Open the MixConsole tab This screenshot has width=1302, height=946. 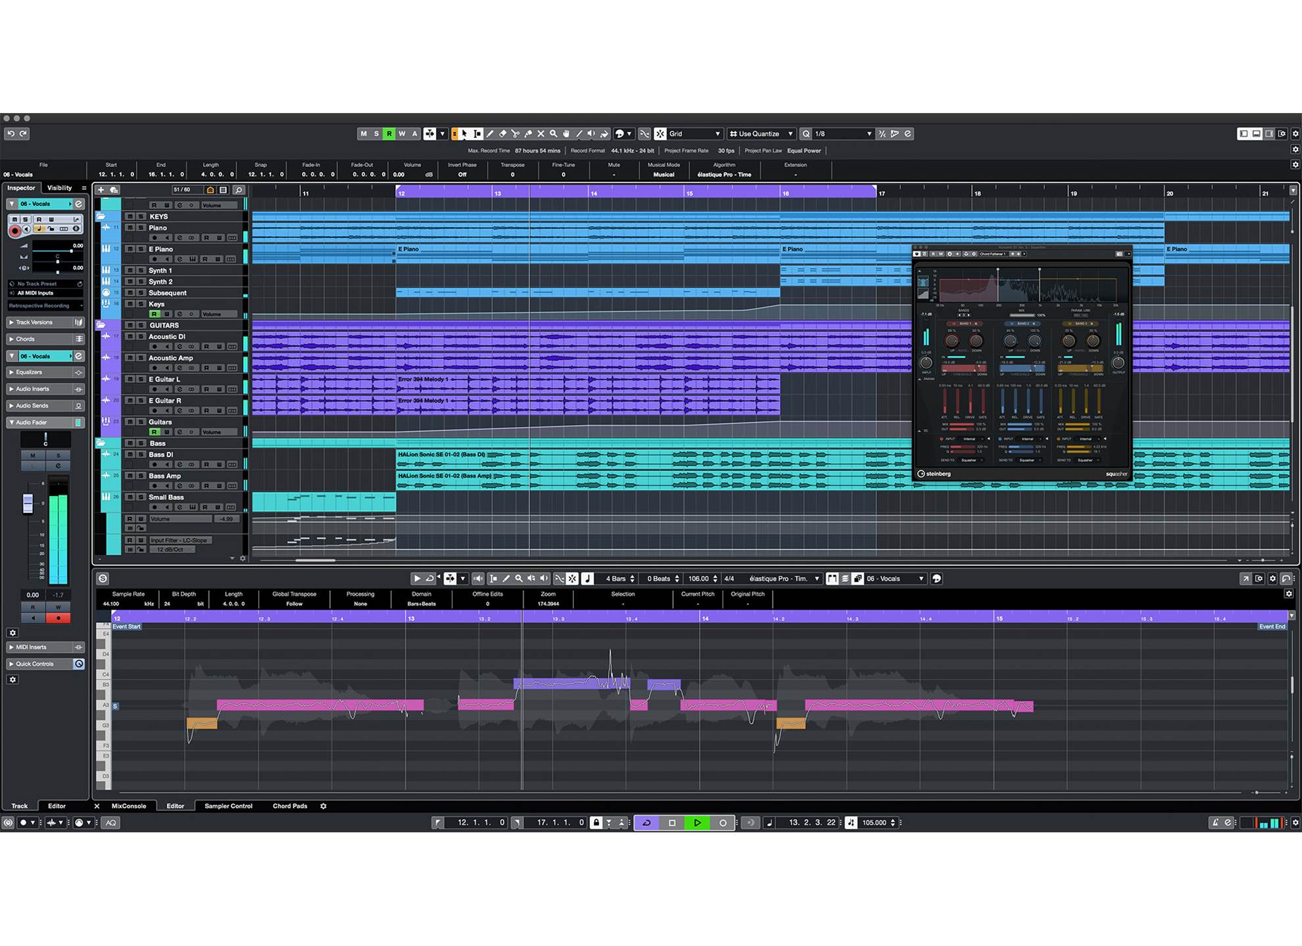pos(129,806)
